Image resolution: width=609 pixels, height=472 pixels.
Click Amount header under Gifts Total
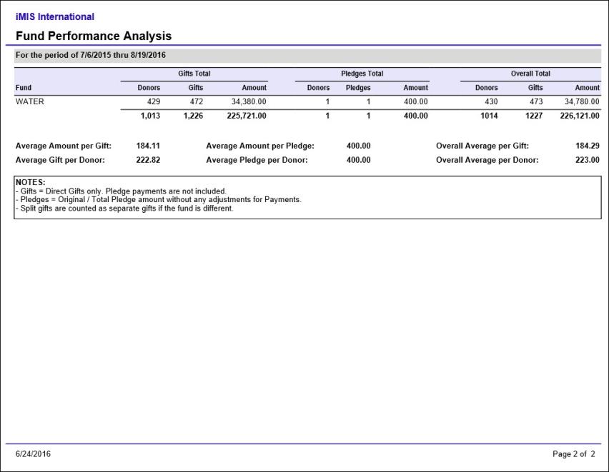[254, 87]
